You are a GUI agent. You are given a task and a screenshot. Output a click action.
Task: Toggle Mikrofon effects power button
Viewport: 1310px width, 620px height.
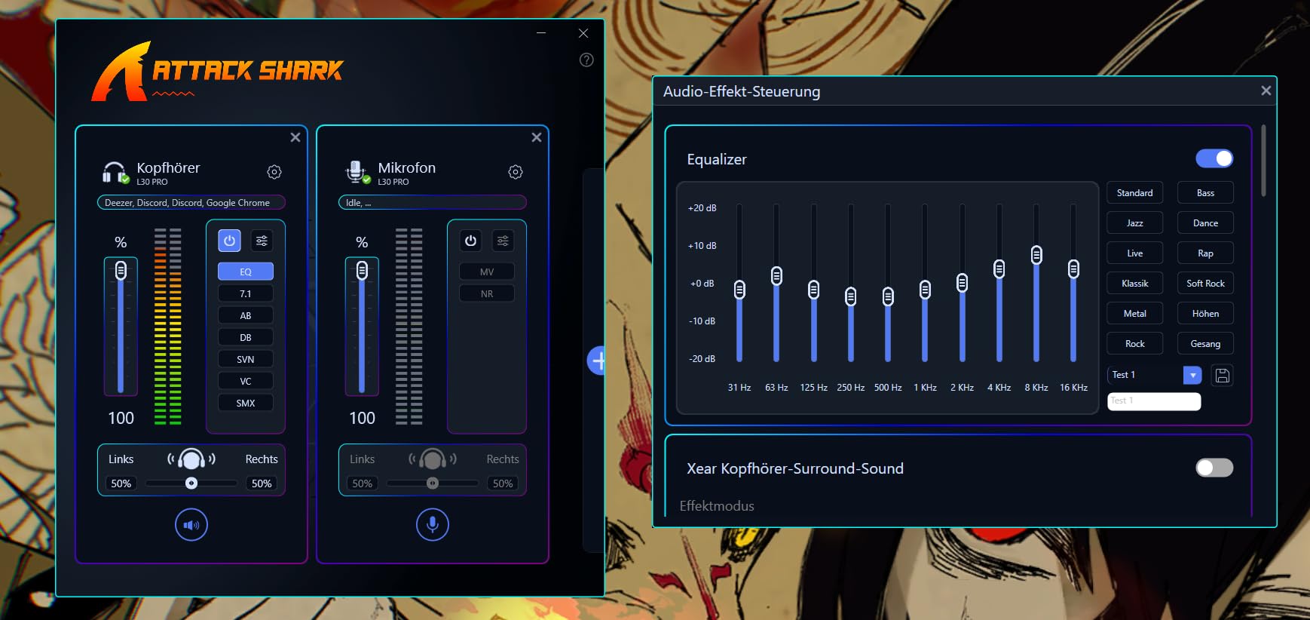coord(471,241)
